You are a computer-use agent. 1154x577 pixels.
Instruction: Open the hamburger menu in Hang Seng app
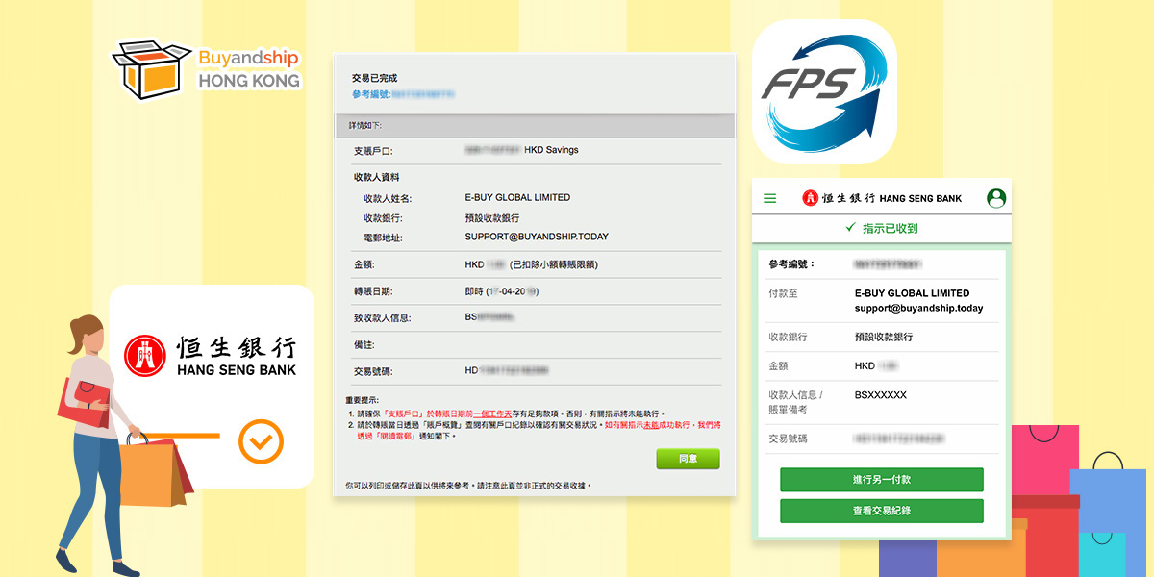pos(769,198)
